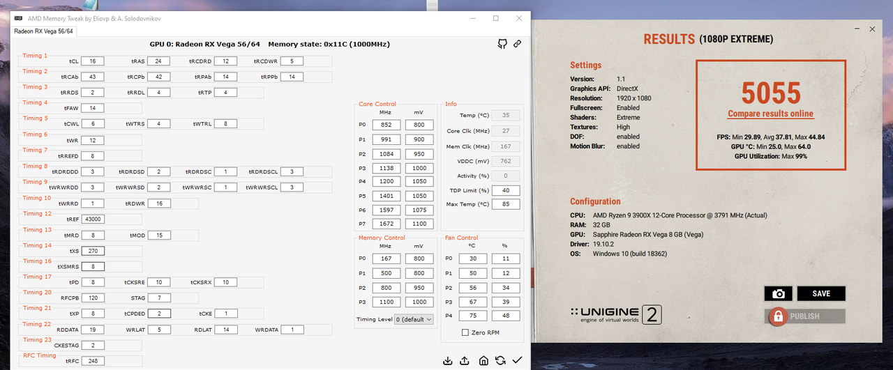
Task: Click the tREF field showing 43000
Action: point(93,219)
